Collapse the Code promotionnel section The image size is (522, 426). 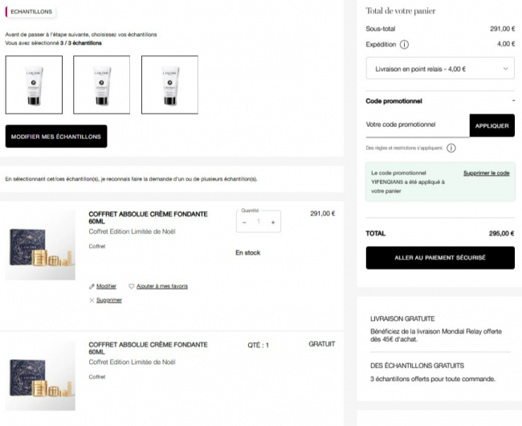(x=513, y=101)
